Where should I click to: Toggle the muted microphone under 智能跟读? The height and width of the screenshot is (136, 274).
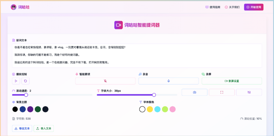105,81
